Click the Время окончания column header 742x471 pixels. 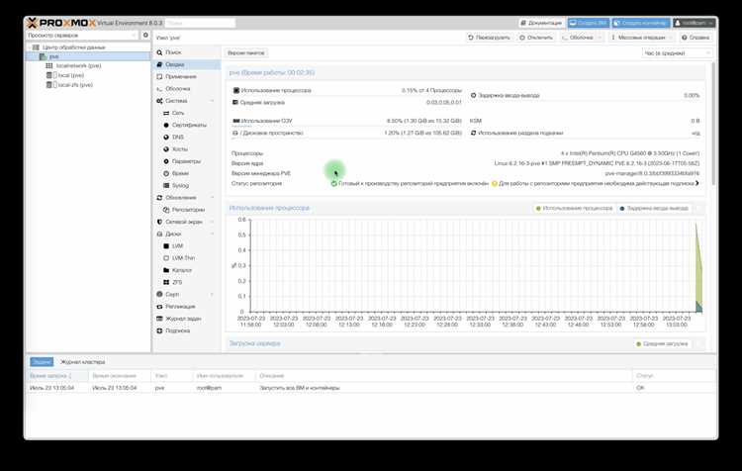click(120, 375)
